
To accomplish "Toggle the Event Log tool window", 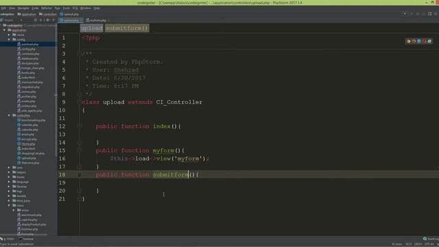I will click(x=431, y=239).
